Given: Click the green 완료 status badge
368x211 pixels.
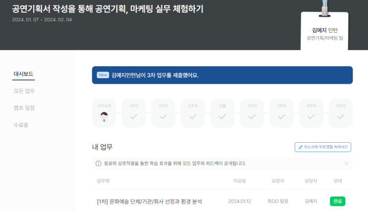Looking at the screenshot, I should click(x=337, y=202).
